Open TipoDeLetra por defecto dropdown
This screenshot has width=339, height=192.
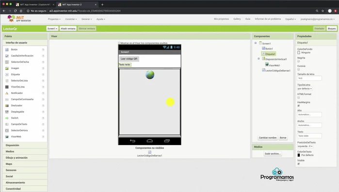[305, 89]
